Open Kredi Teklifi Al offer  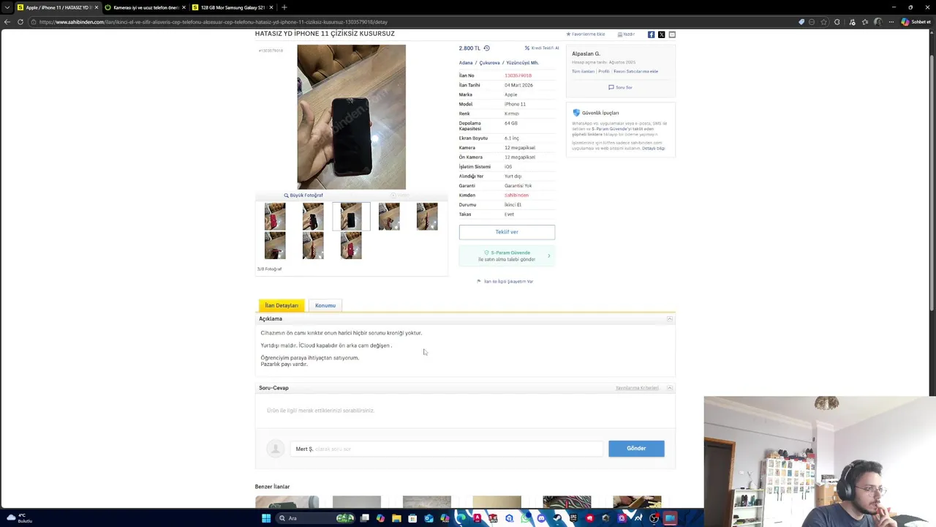[x=542, y=48]
